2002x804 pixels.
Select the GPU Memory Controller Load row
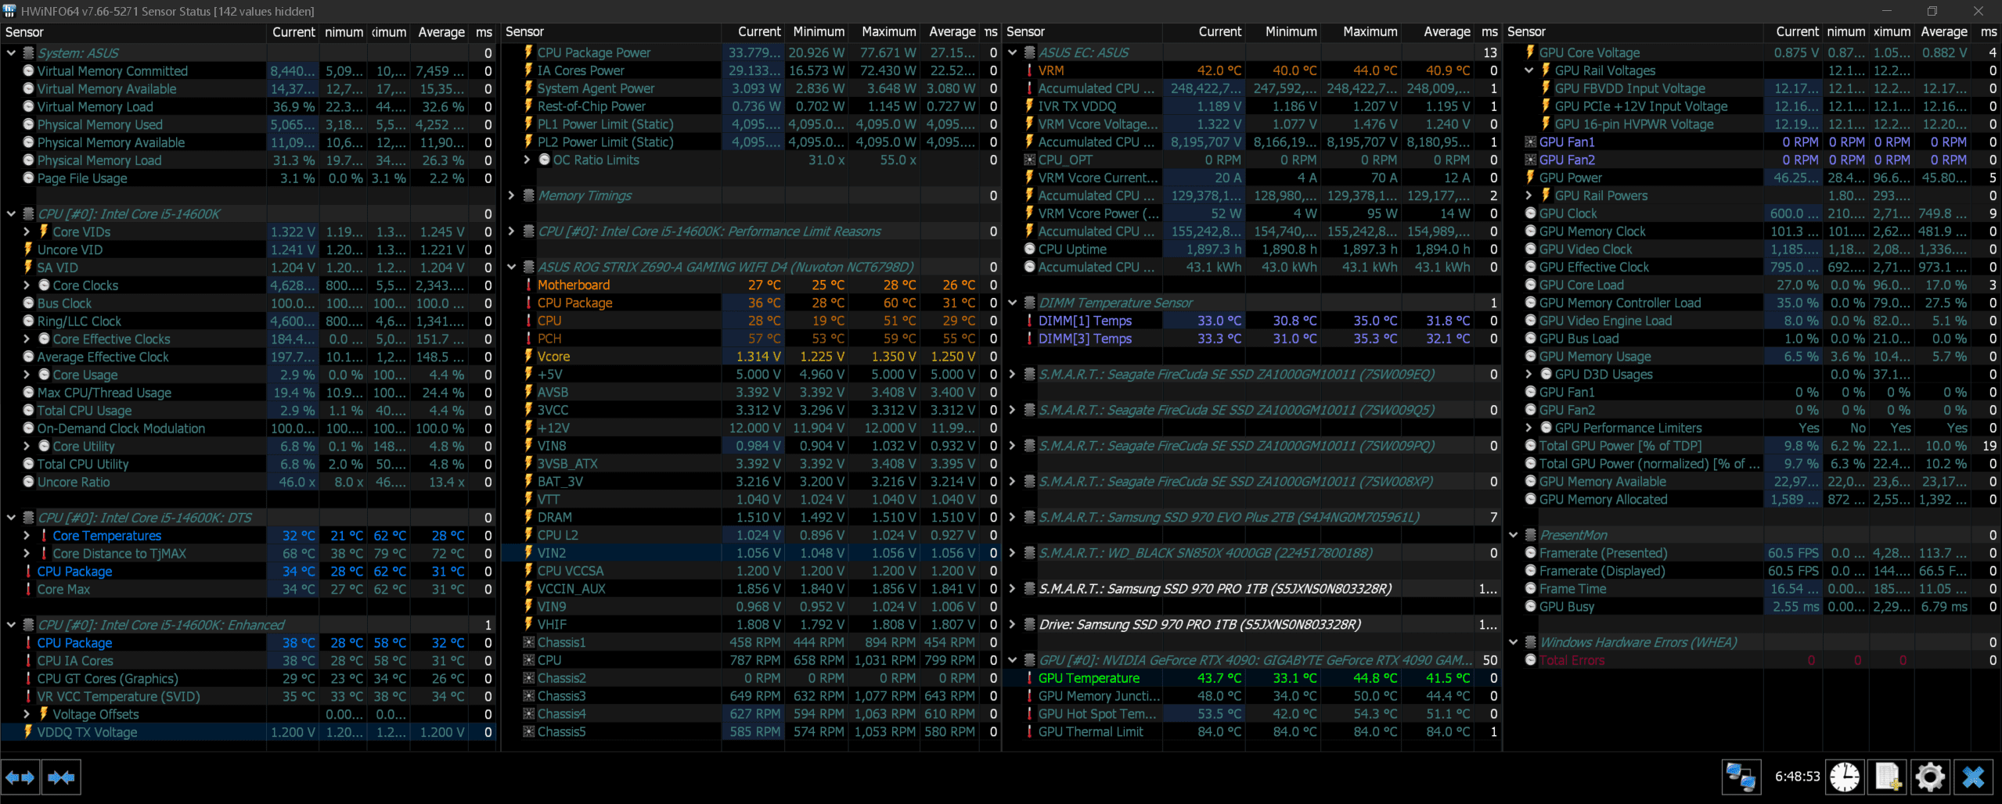[1753, 303]
